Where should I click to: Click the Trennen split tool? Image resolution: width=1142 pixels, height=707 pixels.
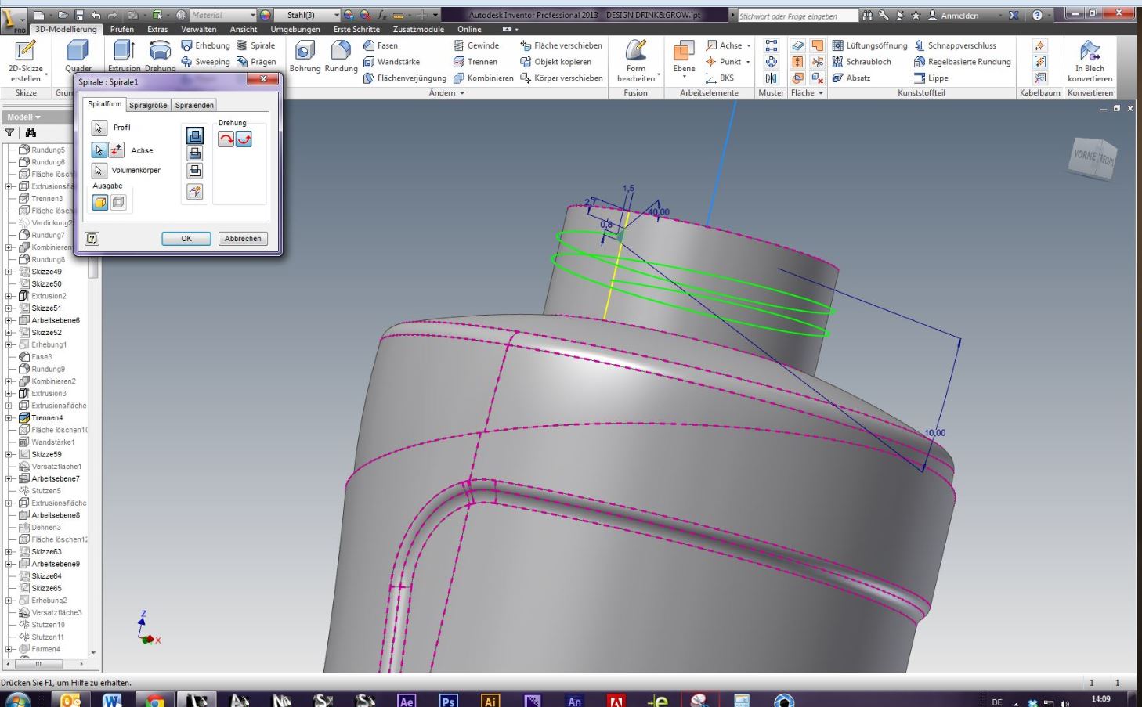[475, 62]
